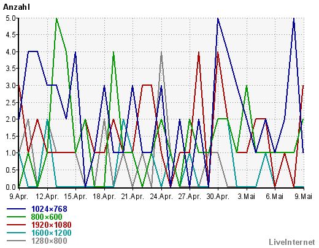Click the 5.0 y-axis value
The width and height of the screenshot is (319, 248).
coord(10,18)
